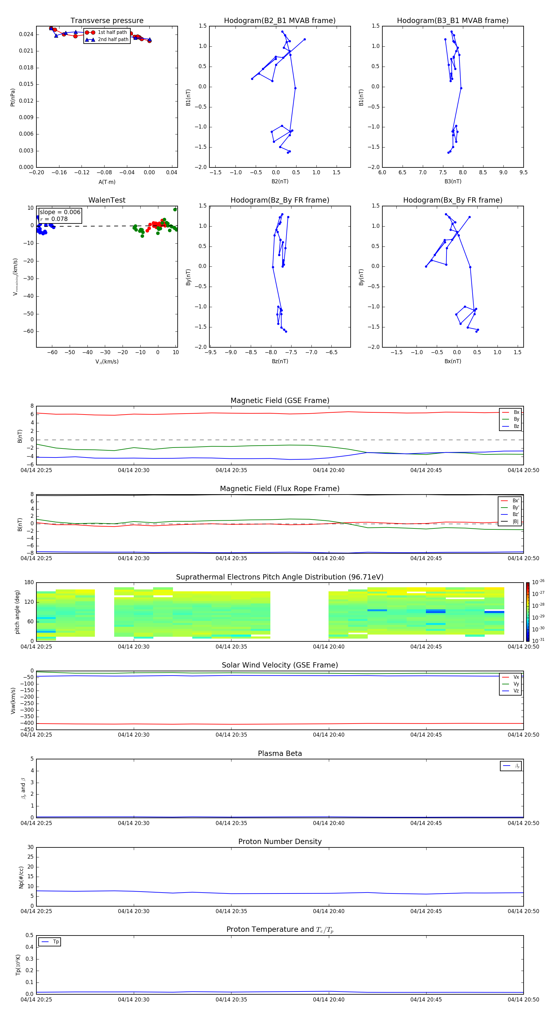Select the "Hodogram(B3_B1 MVAB frame)" title
This screenshot has width=560, height=1027.
click(453, 21)
